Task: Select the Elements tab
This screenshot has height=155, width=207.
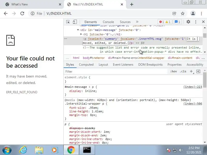Action: [x=91, y=22]
